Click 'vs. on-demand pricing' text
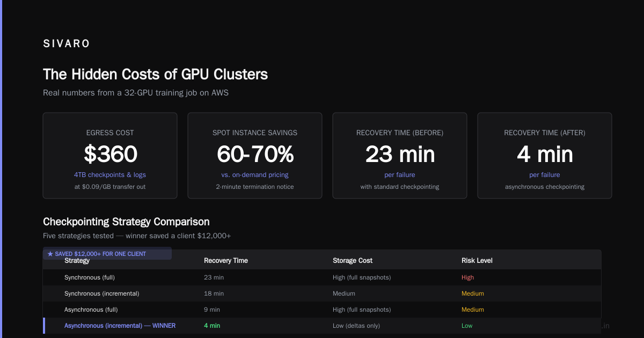644x338 pixels. tap(255, 175)
